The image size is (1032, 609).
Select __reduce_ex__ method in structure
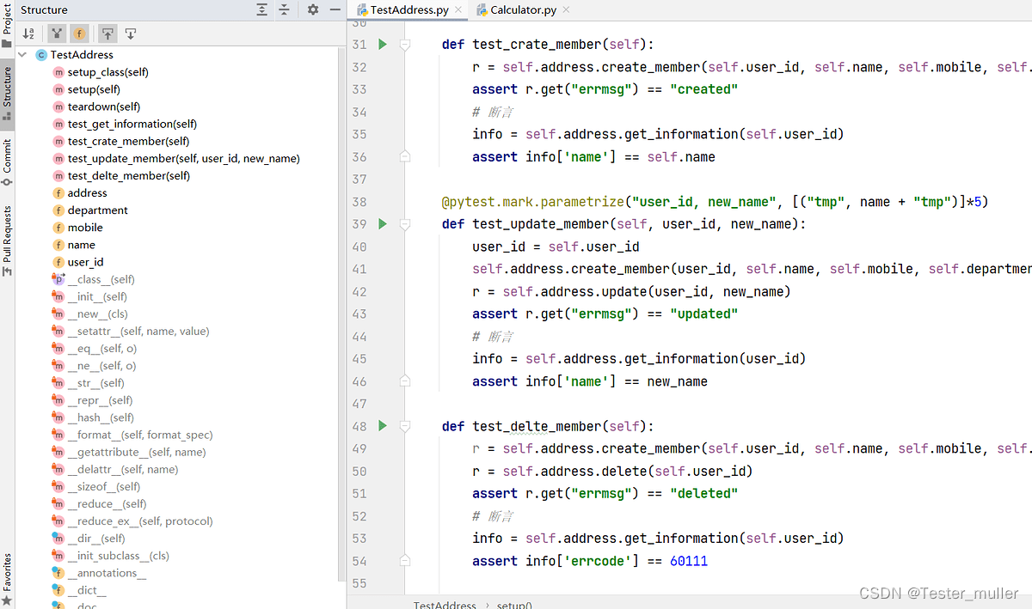coord(139,521)
